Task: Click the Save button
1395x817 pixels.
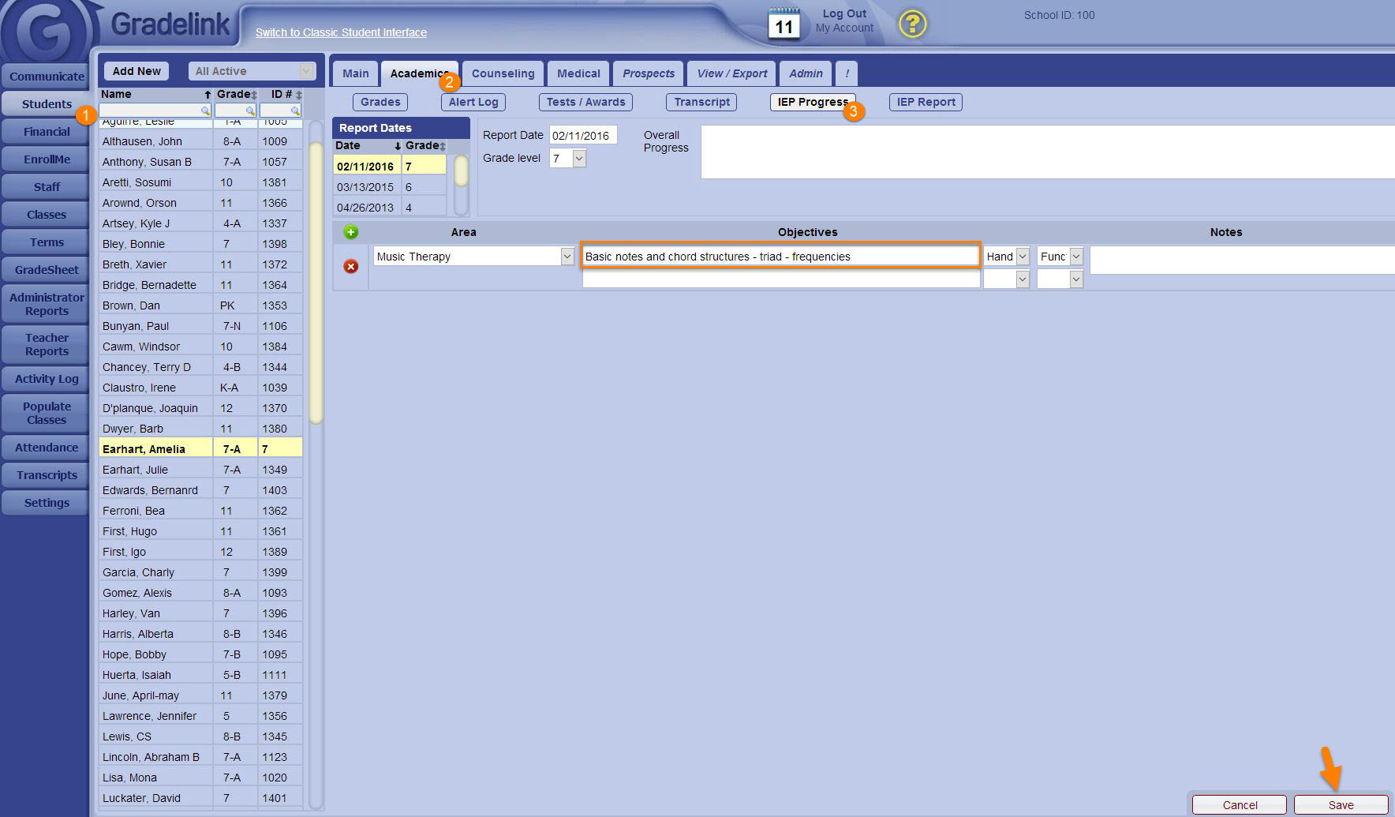Action: tap(1341, 805)
